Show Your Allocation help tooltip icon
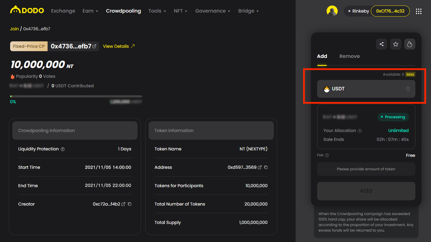431x242 pixels. coord(360,131)
